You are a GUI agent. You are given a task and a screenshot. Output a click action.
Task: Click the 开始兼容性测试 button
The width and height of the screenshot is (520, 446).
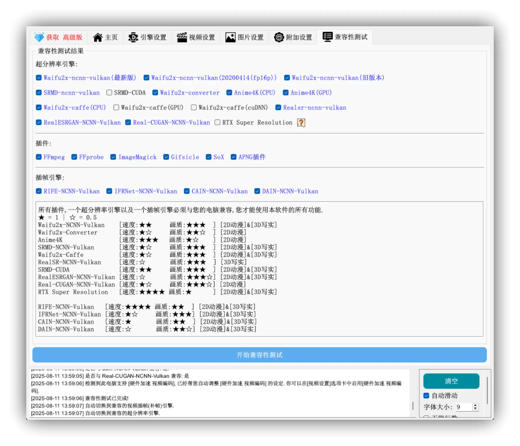click(x=259, y=355)
